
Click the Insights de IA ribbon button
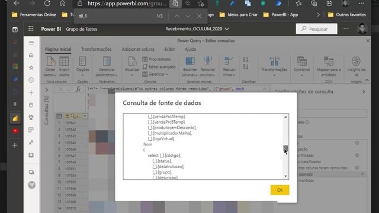point(356,67)
